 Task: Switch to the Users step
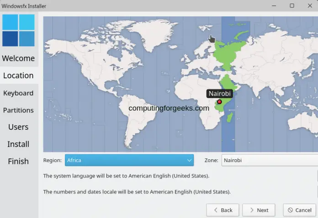18,127
